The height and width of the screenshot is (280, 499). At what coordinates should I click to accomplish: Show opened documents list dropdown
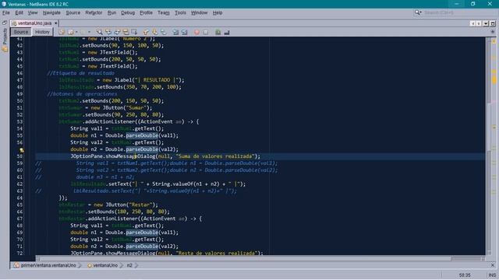[x=486, y=23]
